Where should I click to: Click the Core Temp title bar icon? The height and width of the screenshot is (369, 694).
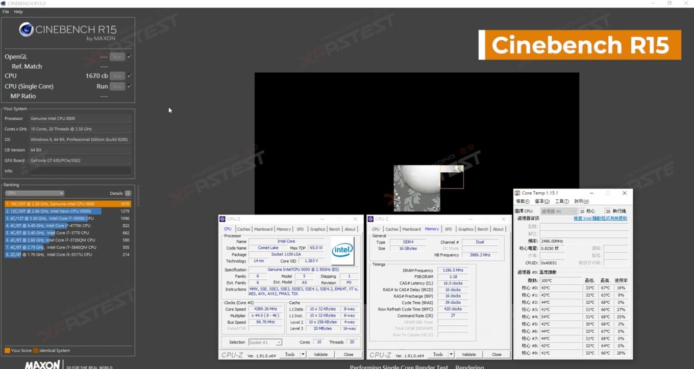[517, 193]
